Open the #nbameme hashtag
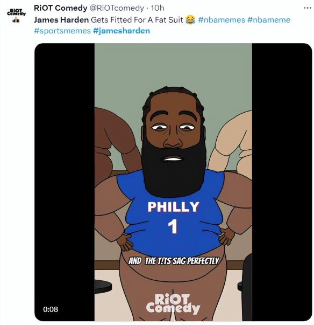The width and height of the screenshot is (314, 325). point(269,20)
